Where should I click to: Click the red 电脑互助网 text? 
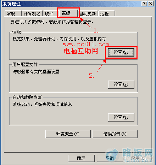(x=81, y=51)
